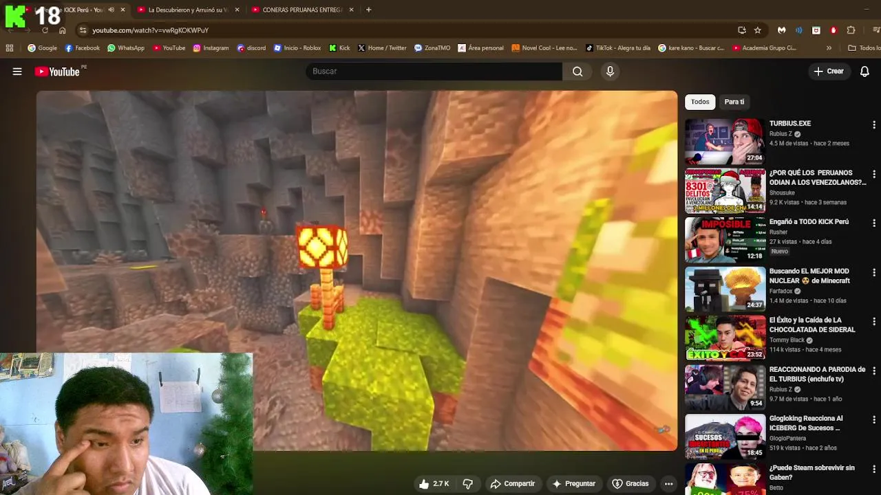The width and height of the screenshot is (881, 495).
Task: Start voice search with microphone icon
Action: (610, 71)
